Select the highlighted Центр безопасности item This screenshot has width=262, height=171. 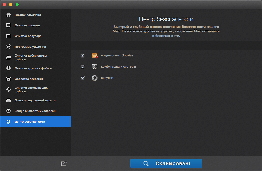[x=35, y=122]
